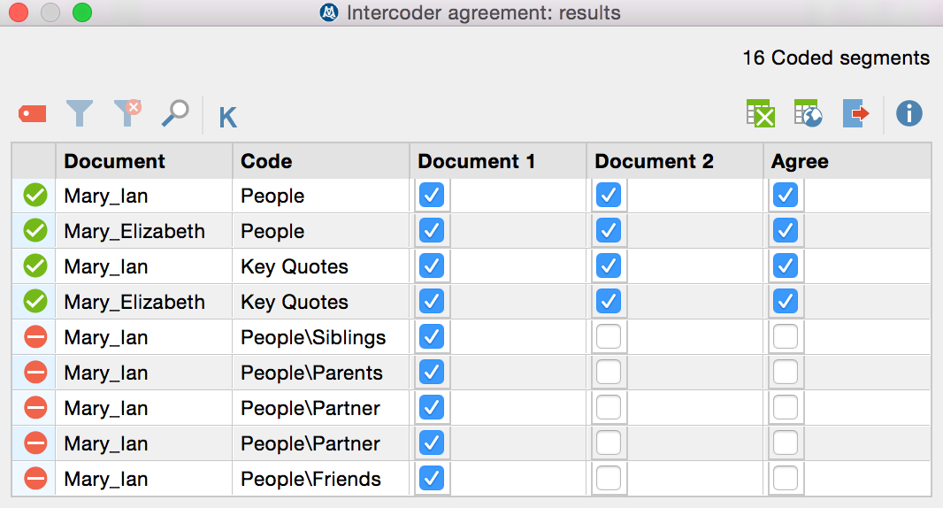Open search with the magnifying glass
The width and height of the screenshot is (943, 508).
point(175,113)
